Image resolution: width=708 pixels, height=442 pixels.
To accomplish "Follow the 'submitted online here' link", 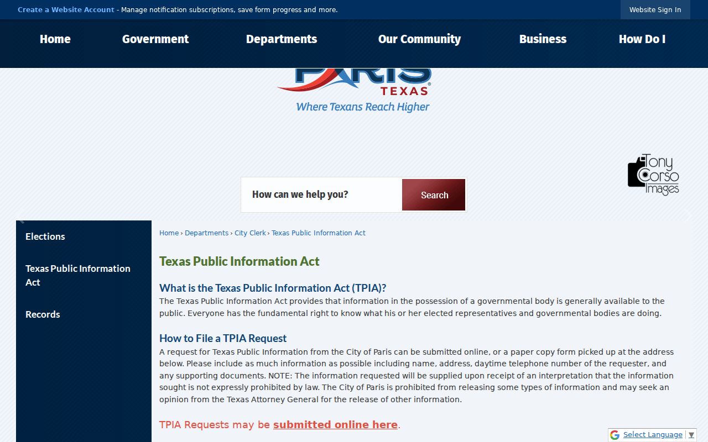I will coord(335,425).
